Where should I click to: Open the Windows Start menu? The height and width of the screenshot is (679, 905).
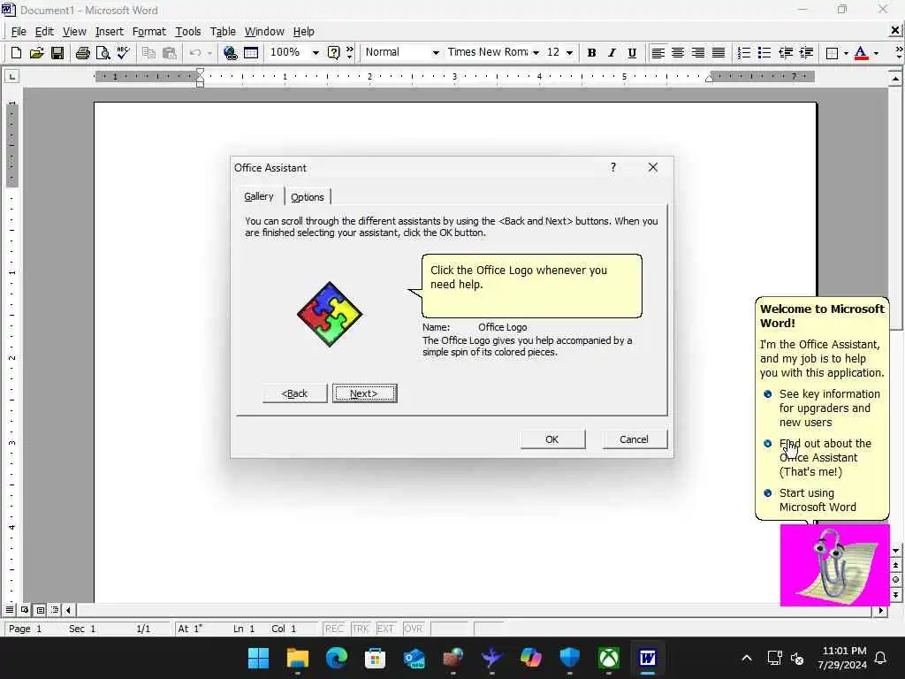[x=258, y=658]
